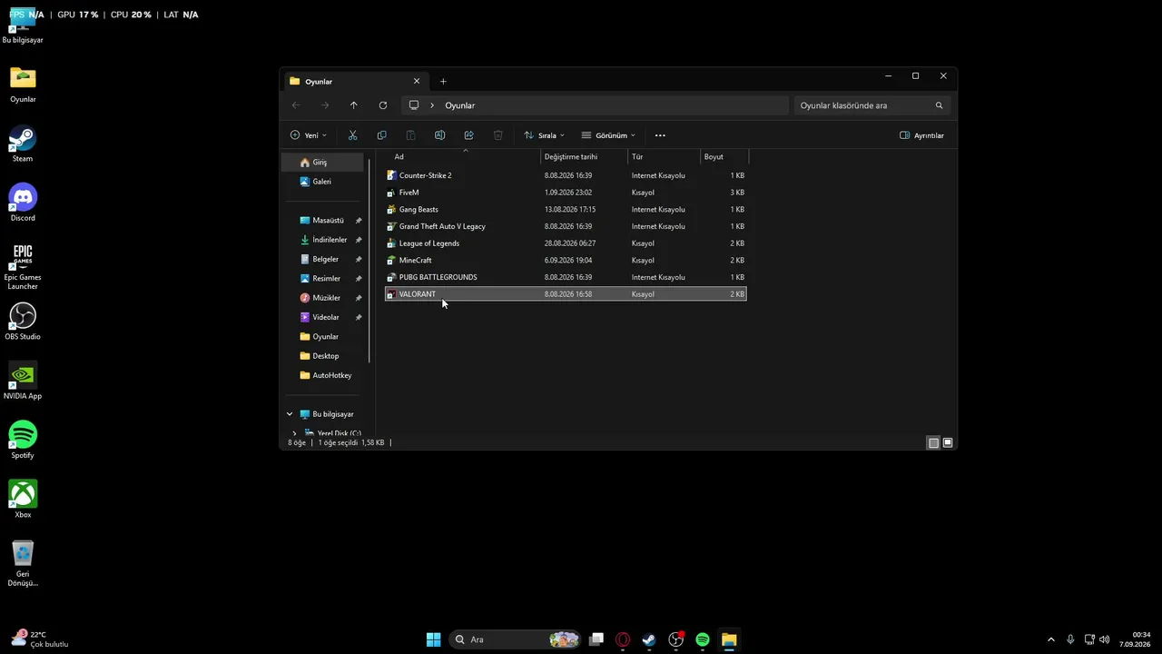Show hidden system tray icons
Viewport: 1162px width, 654px height.
click(1051, 639)
